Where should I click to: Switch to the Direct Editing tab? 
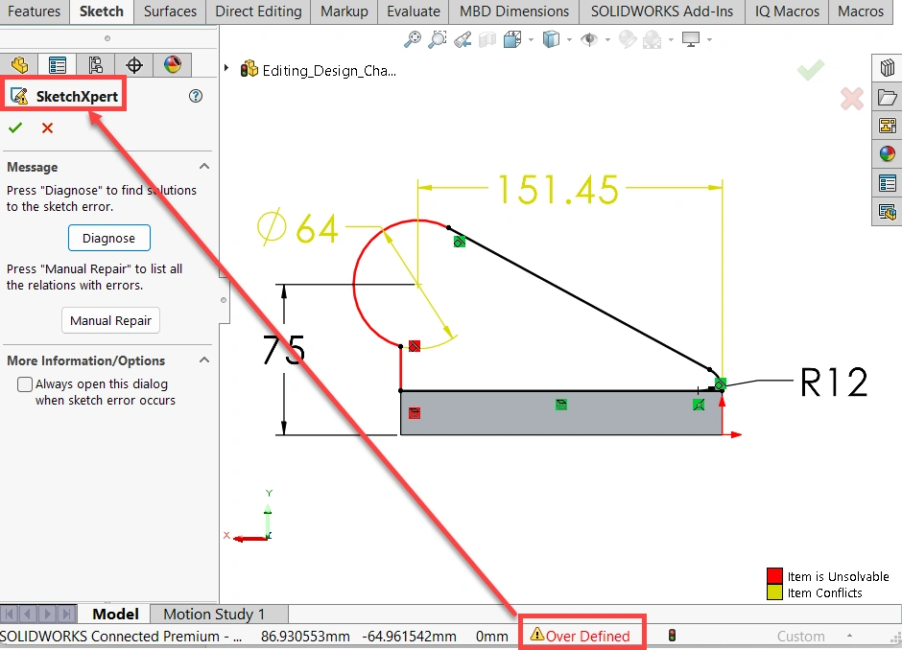click(258, 11)
